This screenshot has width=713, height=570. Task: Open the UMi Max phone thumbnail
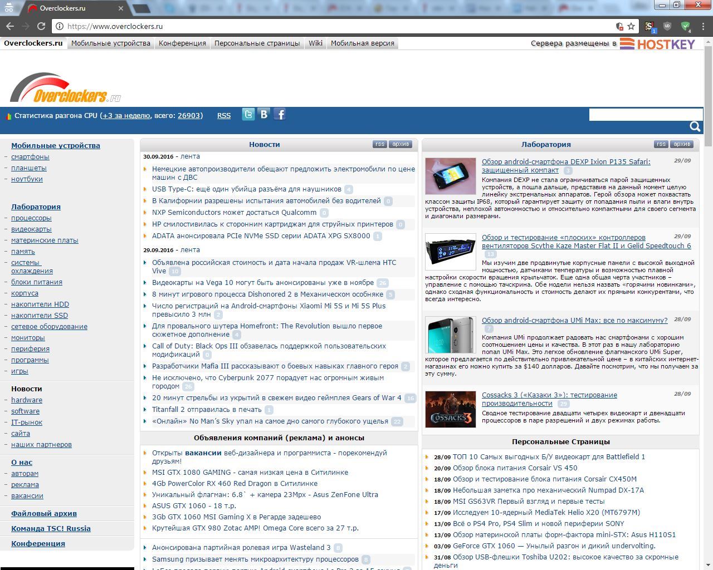(x=451, y=335)
